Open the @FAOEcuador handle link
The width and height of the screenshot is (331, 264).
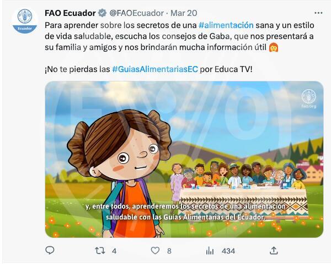coord(137,13)
